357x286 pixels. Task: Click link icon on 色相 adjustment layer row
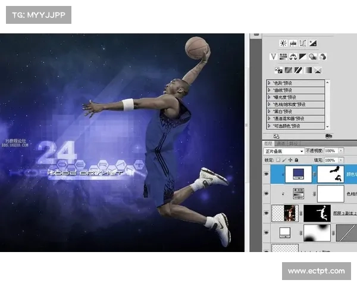pos(314,194)
